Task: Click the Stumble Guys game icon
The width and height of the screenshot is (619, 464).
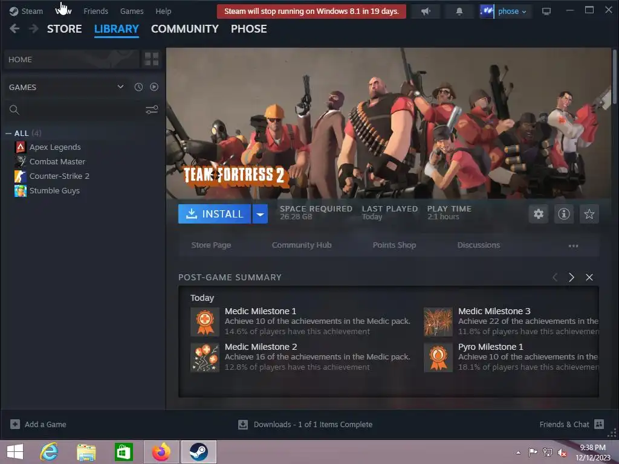Action: pos(21,190)
